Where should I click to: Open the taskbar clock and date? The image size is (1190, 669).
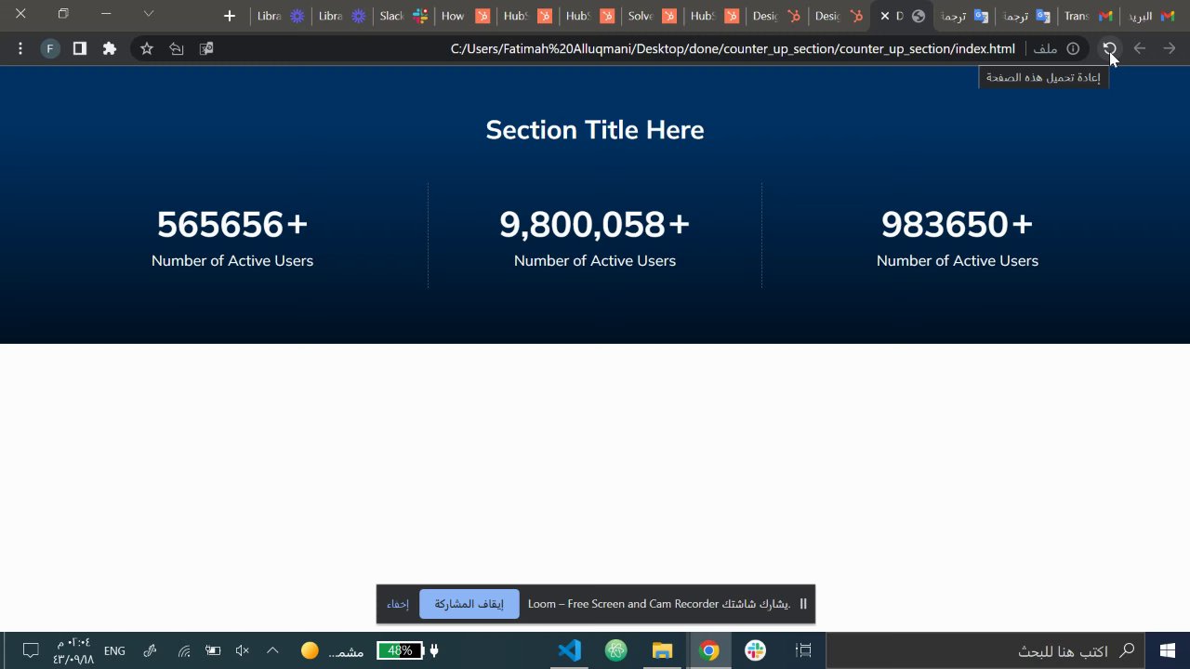coord(73,650)
